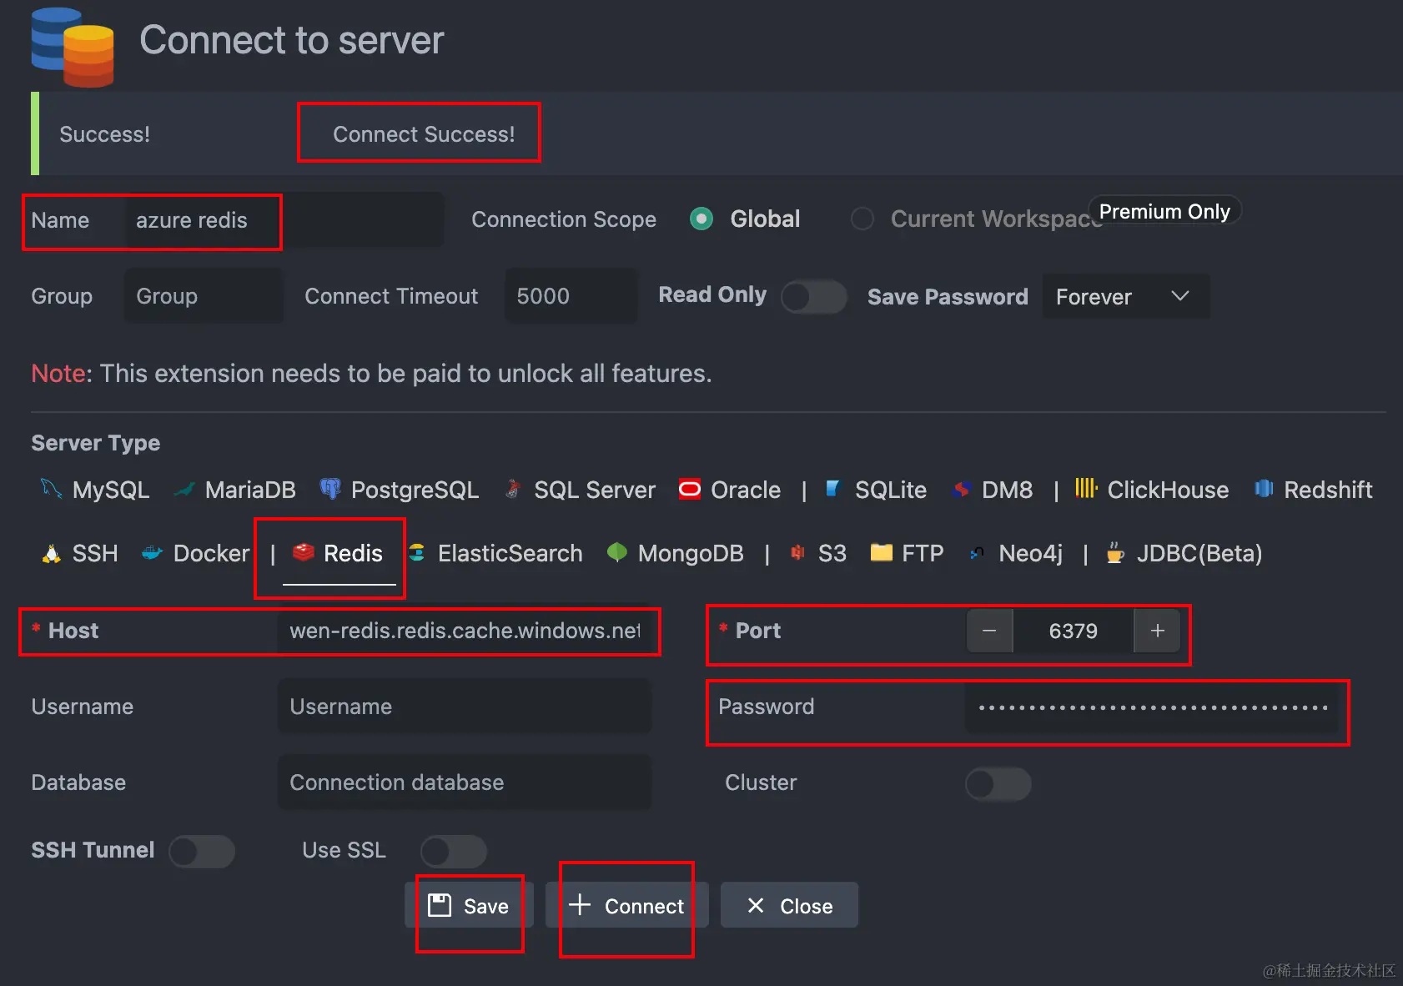Click the Connect button label
Image resolution: width=1403 pixels, height=986 pixels.
(644, 906)
